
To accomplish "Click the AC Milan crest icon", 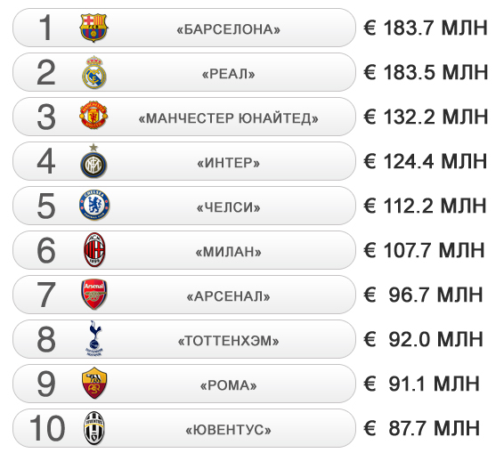I will coord(94,249).
